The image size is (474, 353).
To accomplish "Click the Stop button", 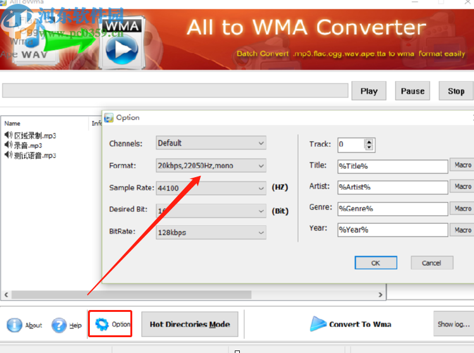I will (x=456, y=91).
